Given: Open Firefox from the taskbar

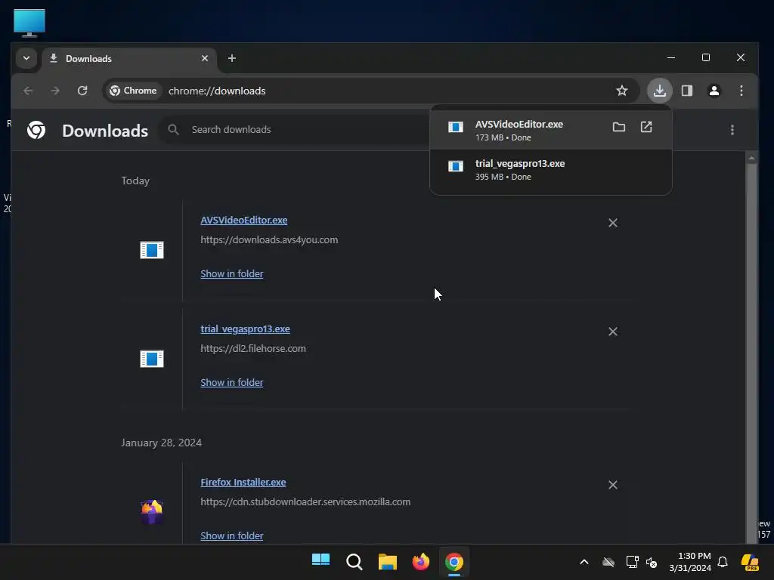Looking at the screenshot, I should [x=420, y=561].
